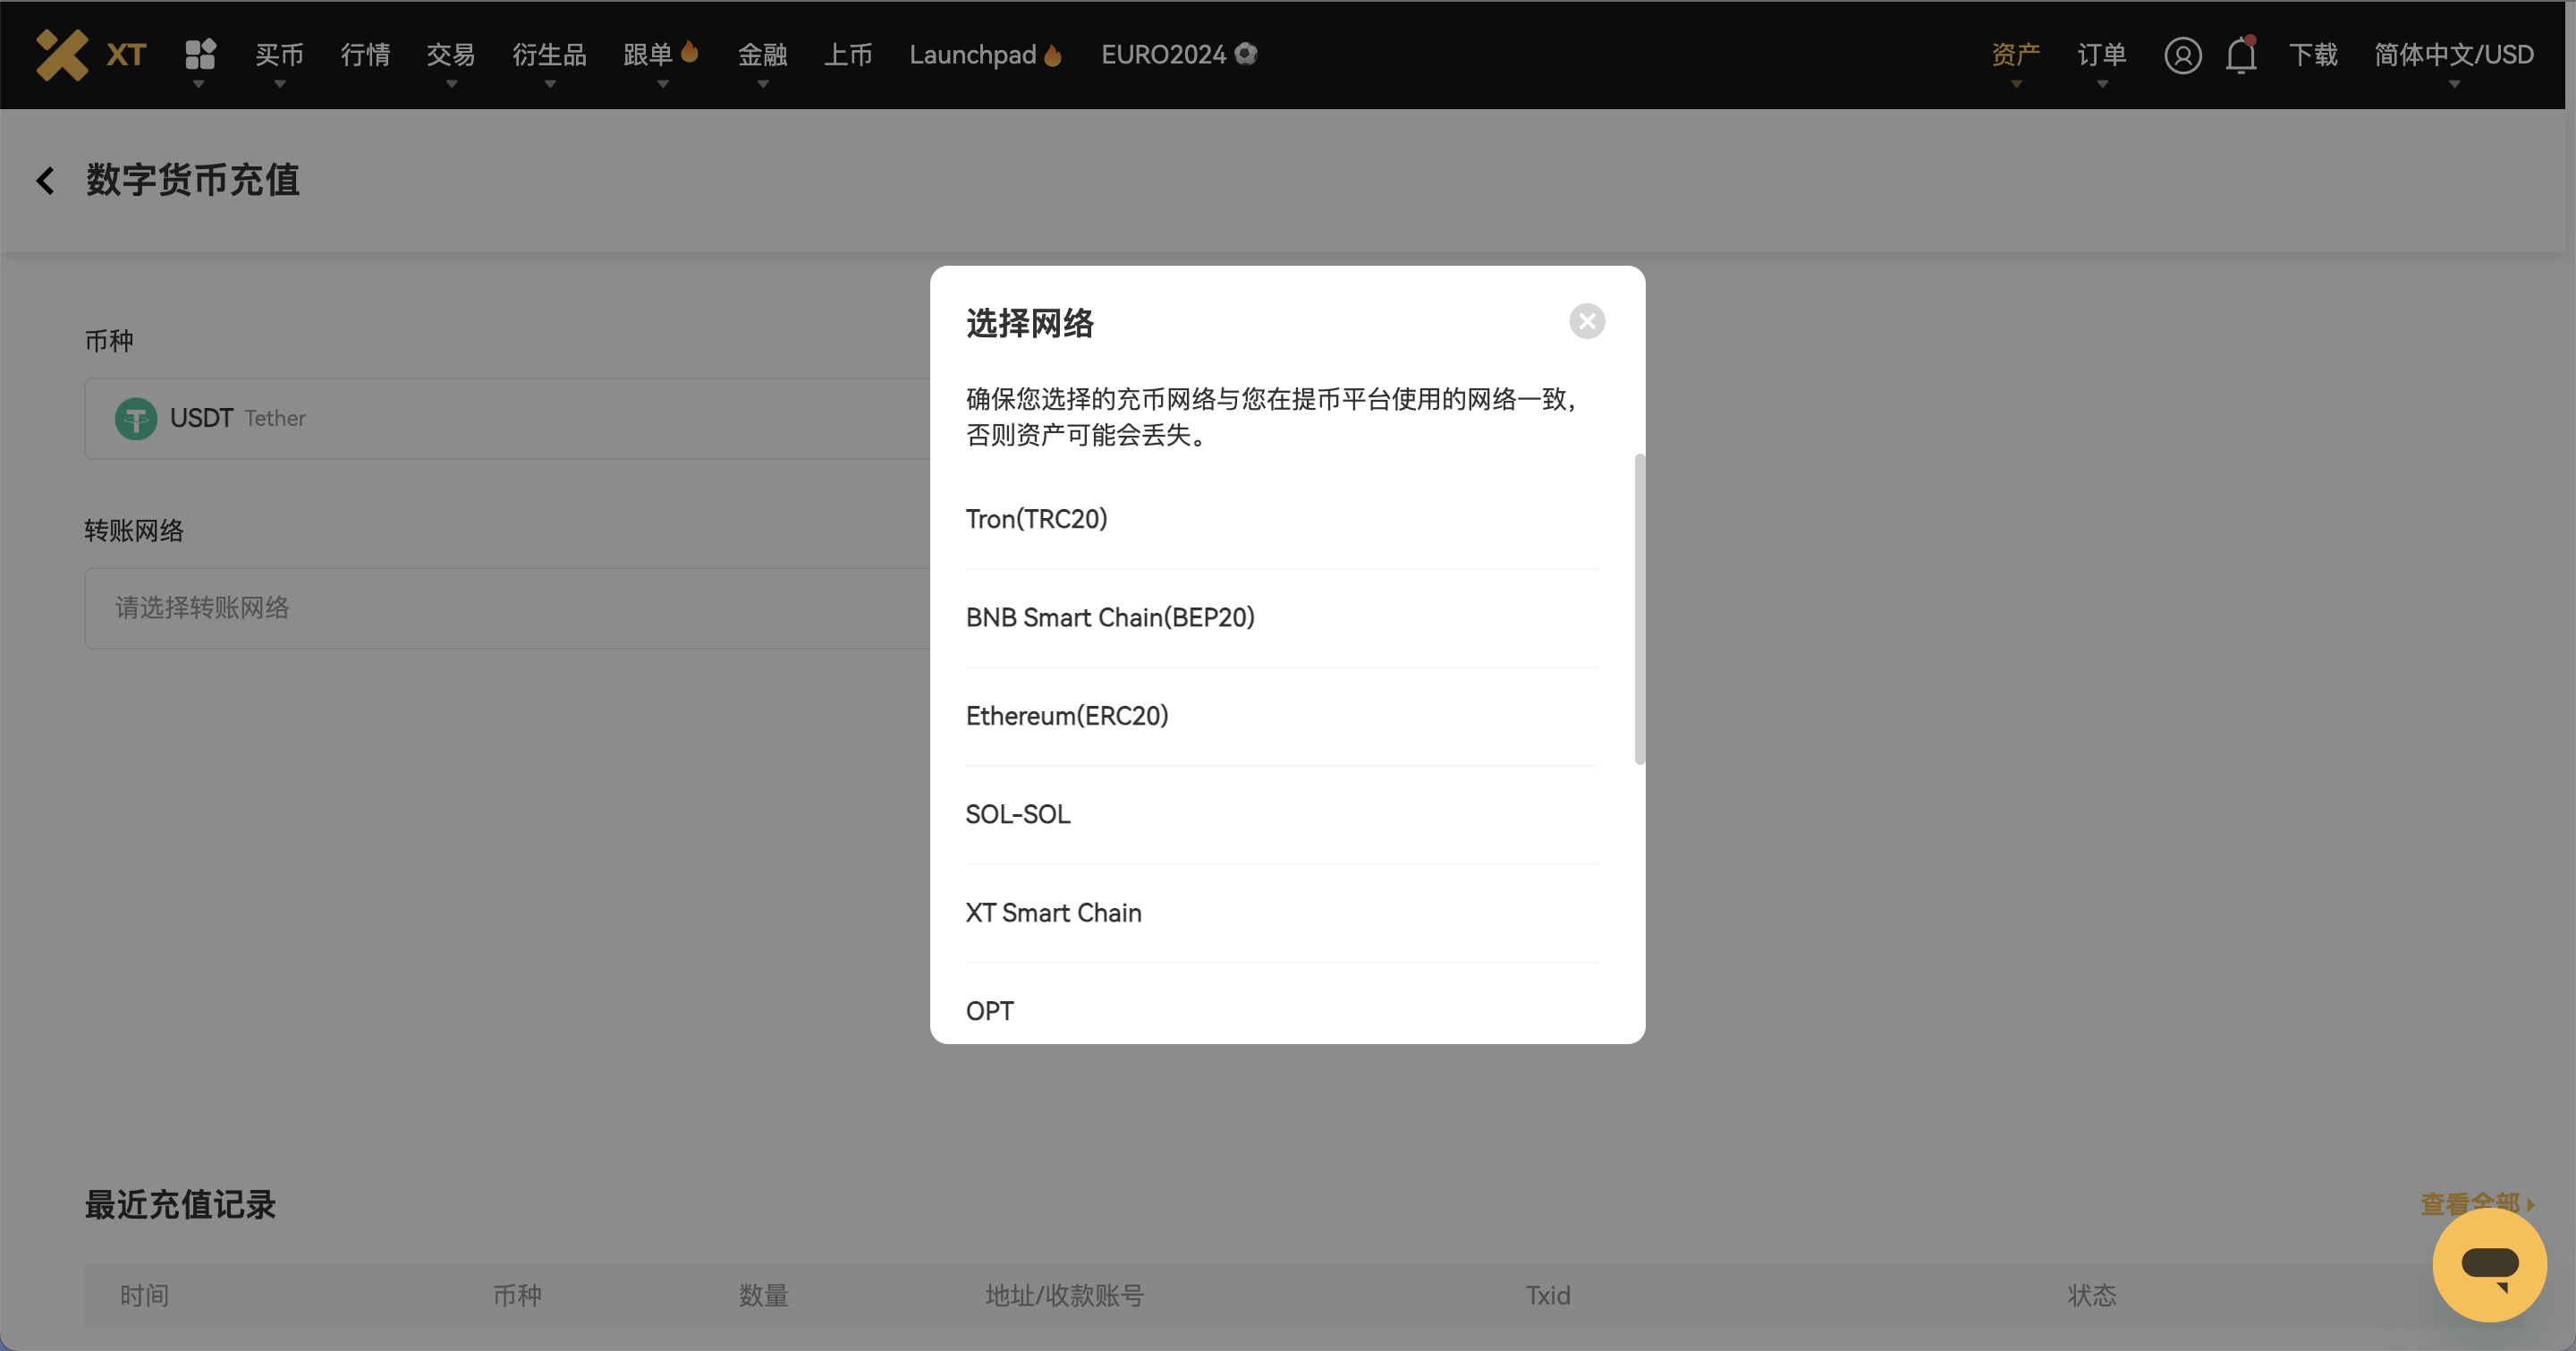The image size is (2576, 1351).
Task: Open the notification bell
Action: click(2239, 55)
